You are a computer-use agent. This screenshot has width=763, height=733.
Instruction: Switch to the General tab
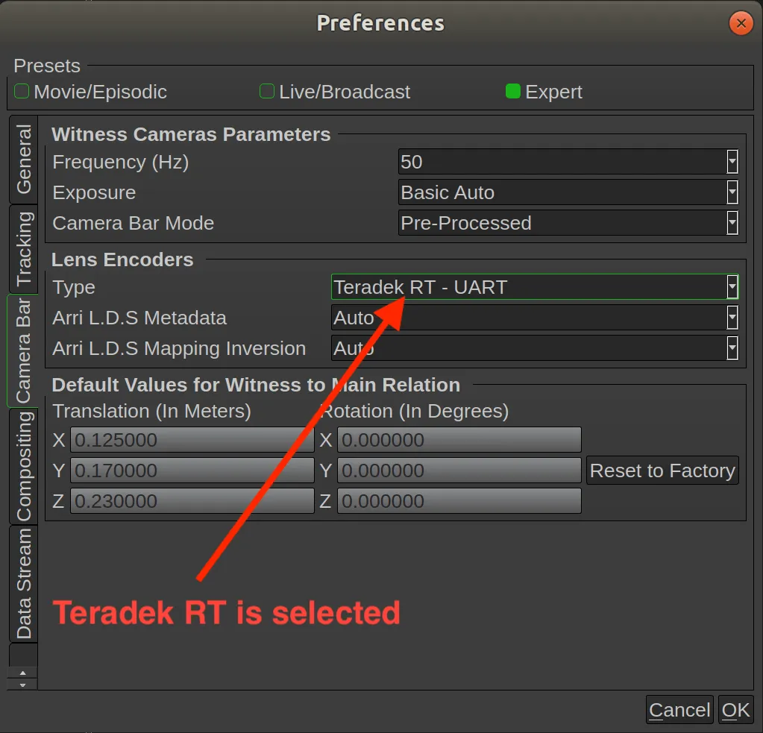[x=23, y=159]
